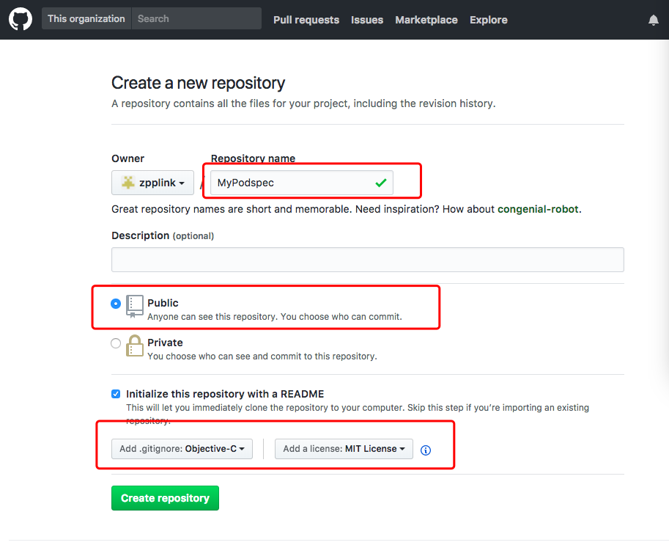Click the Private repository lock icon
This screenshot has width=669, height=545.
pos(135,345)
